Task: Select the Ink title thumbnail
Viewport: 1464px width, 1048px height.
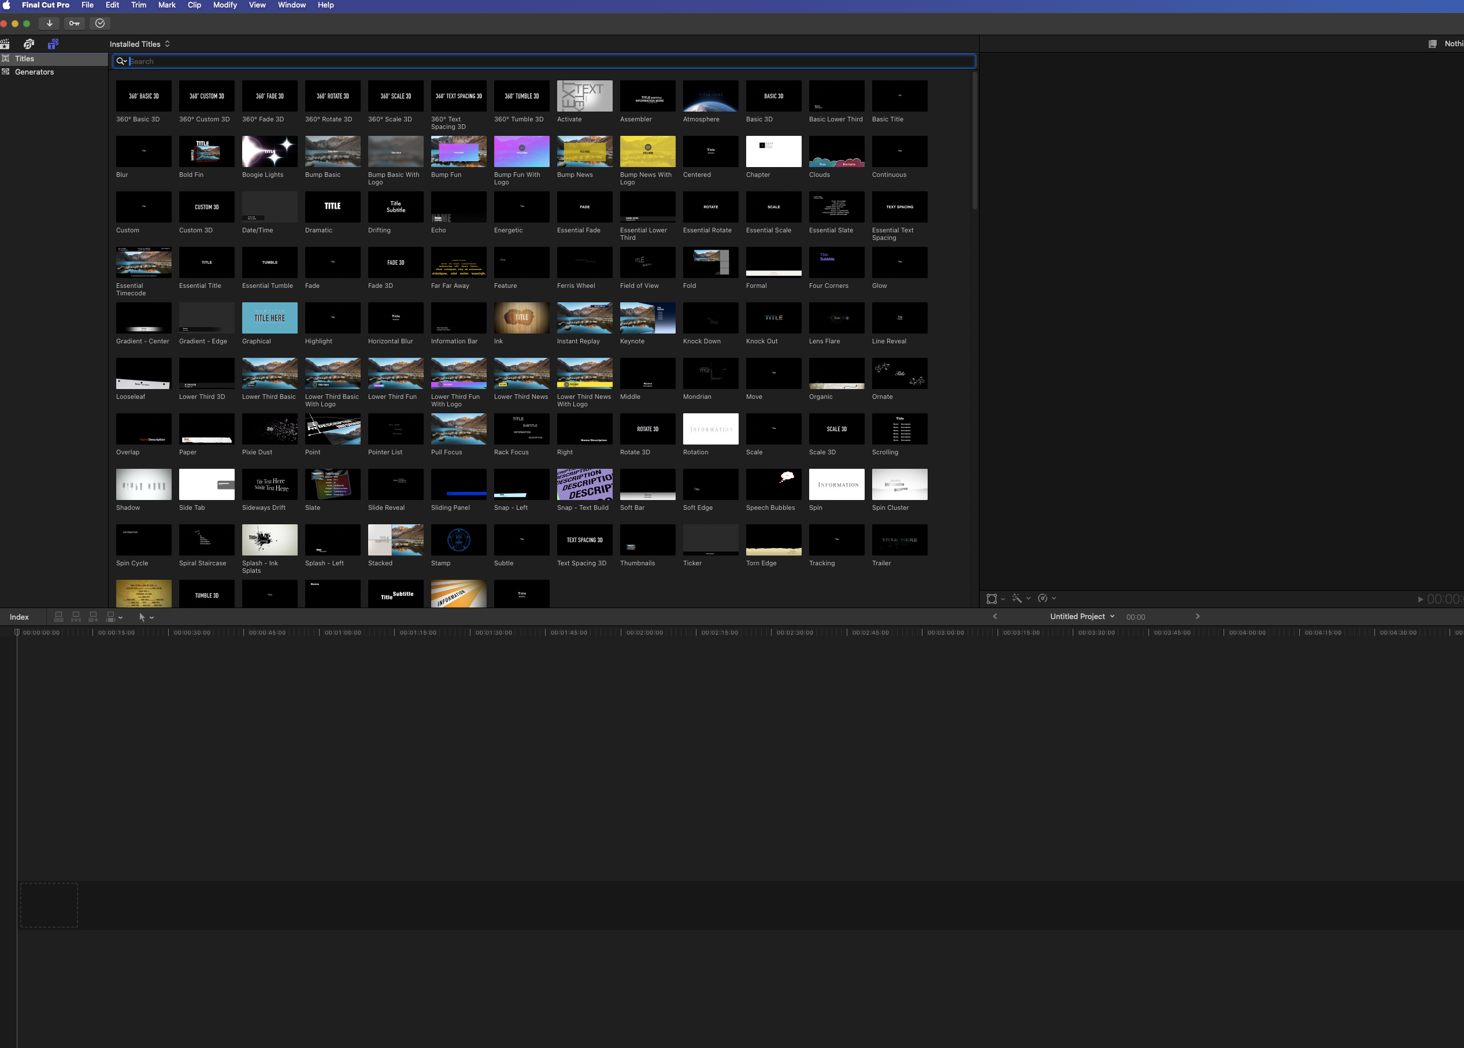Action: click(521, 318)
